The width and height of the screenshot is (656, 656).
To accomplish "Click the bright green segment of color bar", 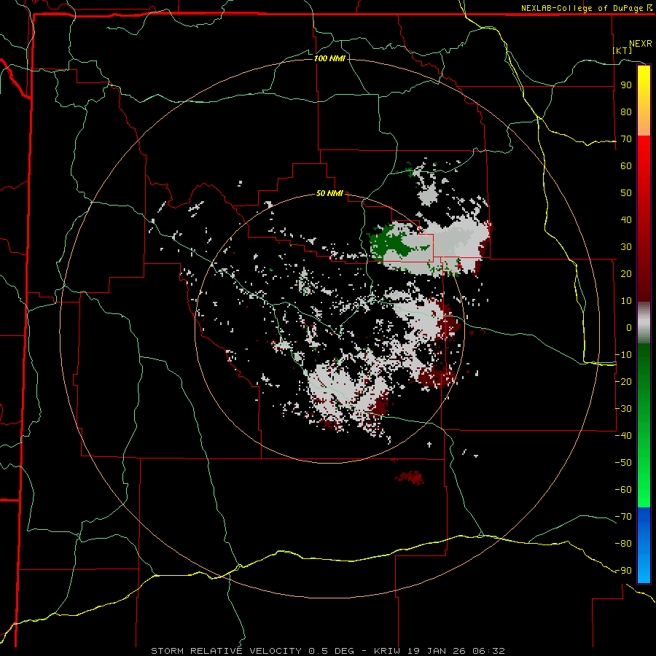I will 644,426.
